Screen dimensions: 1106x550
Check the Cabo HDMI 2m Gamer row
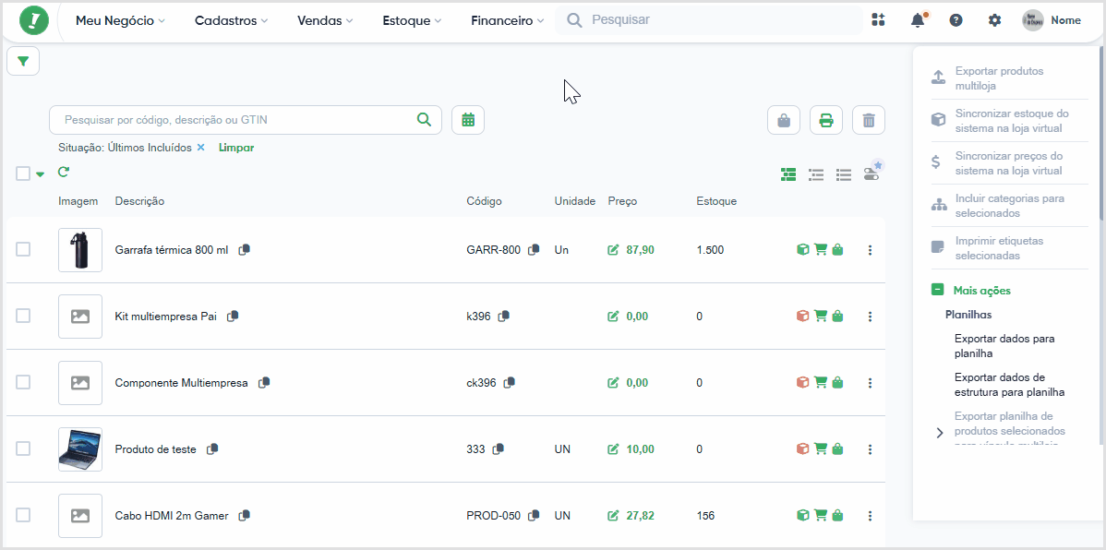[23, 515]
